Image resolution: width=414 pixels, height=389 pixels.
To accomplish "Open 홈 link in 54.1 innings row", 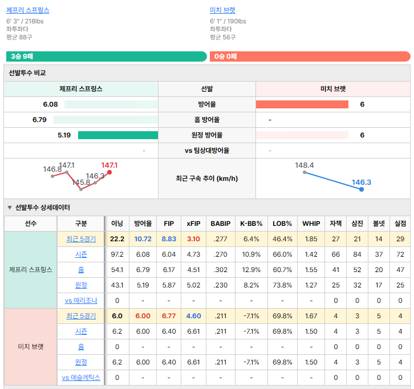I will point(81,270).
